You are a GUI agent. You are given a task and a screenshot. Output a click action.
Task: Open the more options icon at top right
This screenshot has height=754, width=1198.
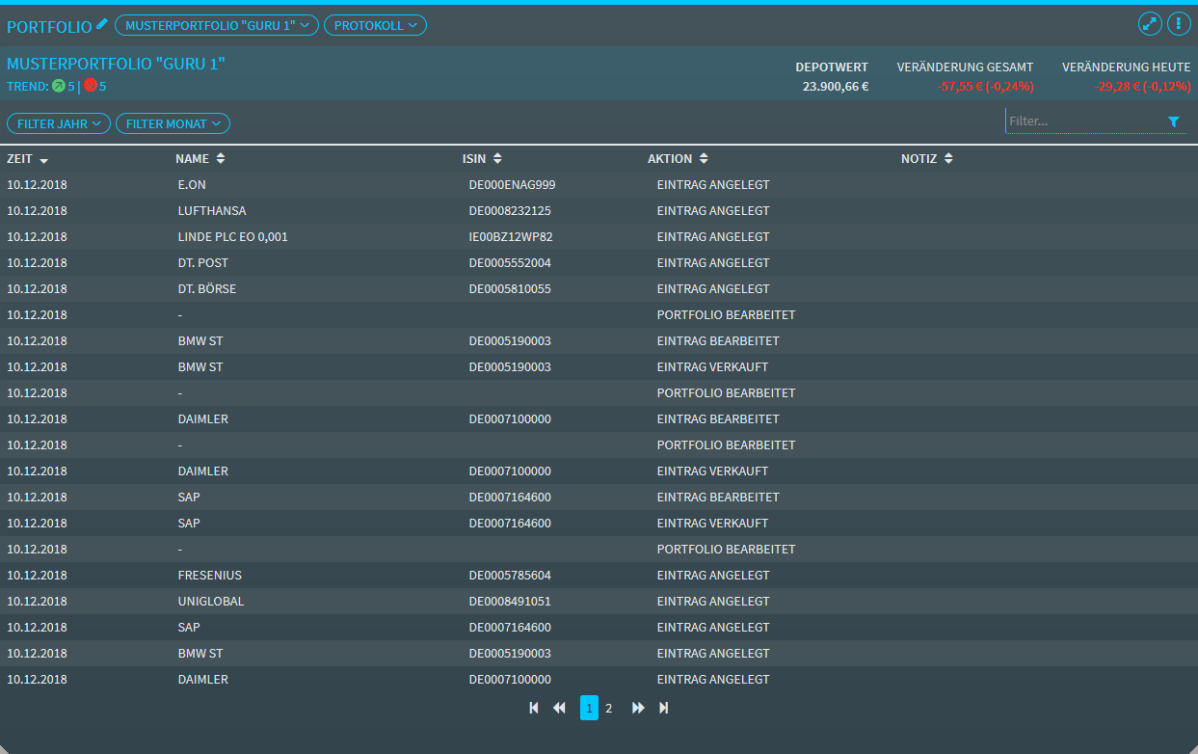1179,24
